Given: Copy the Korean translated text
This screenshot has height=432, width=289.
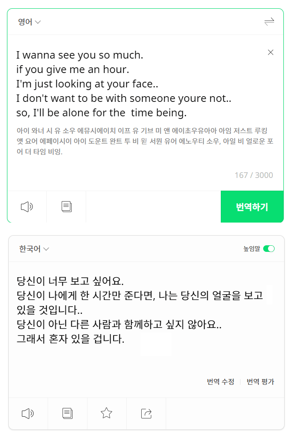Looking at the screenshot, I should (67, 413).
